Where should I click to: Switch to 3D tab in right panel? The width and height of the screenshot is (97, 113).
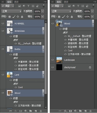52,2
